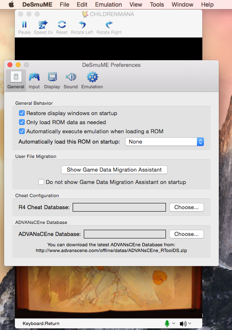Open the Window menu
232x330 pixels.
click(182, 5)
